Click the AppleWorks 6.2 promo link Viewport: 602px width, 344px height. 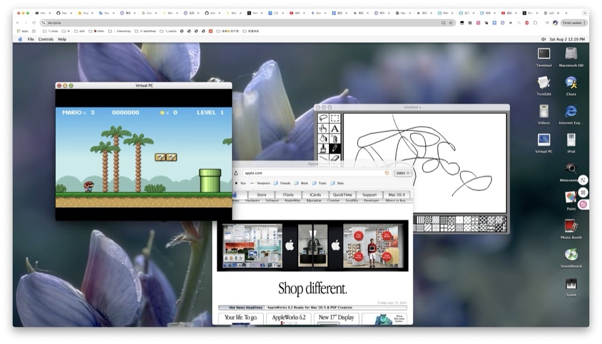click(289, 318)
